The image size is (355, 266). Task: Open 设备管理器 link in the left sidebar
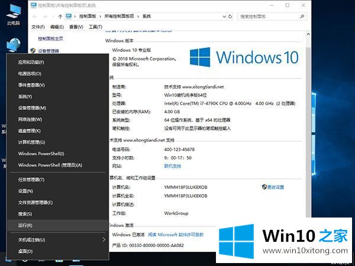coord(49,51)
